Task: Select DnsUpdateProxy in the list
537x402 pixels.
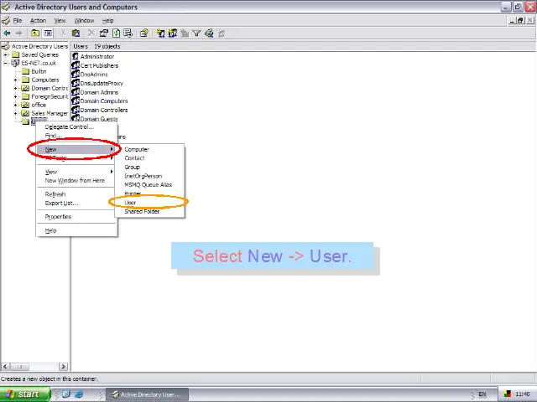Action: [x=102, y=84]
